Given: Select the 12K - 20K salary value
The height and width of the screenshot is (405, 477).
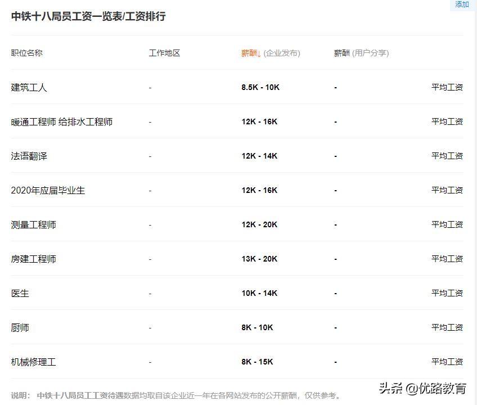Looking at the screenshot, I should [x=259, y=224].
